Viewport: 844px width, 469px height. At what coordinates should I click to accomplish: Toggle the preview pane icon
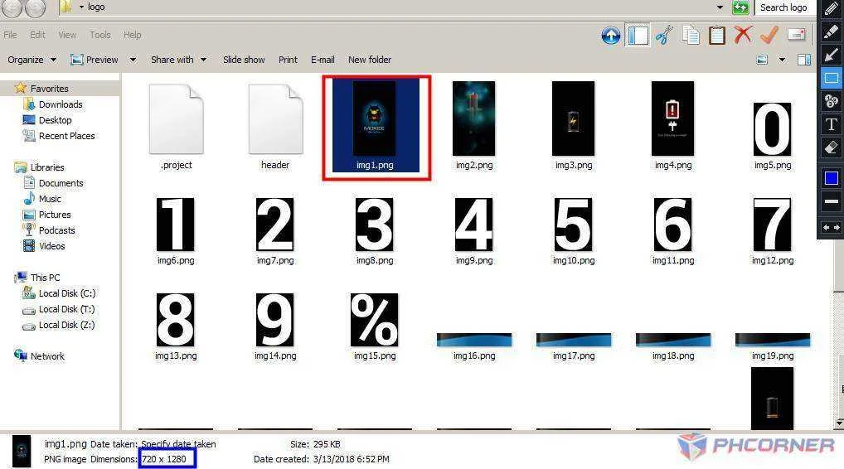pyautogui.click(x=804, y=60)
